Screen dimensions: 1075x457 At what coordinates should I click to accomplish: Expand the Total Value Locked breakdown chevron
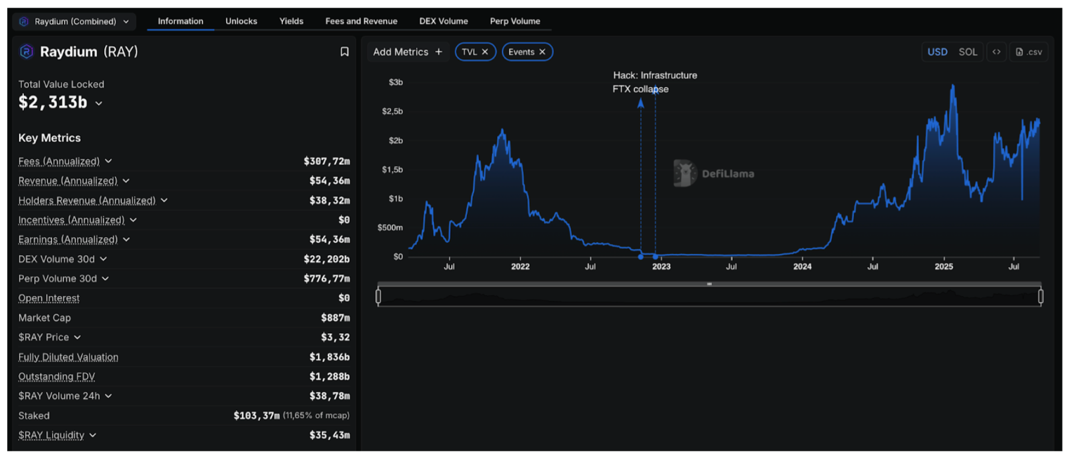99,104
